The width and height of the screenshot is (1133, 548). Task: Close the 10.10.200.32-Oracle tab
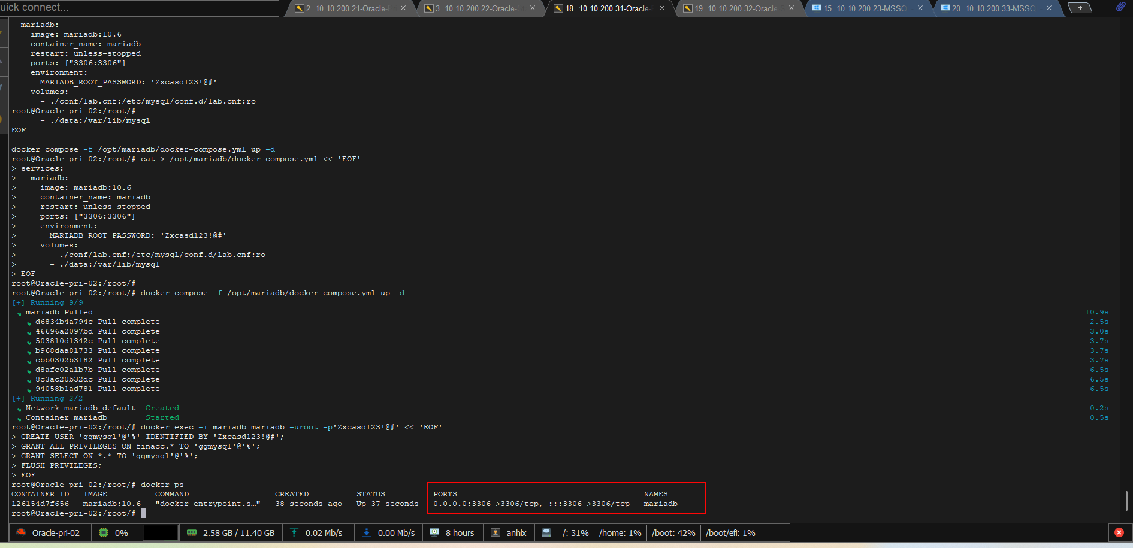point(791,8)
